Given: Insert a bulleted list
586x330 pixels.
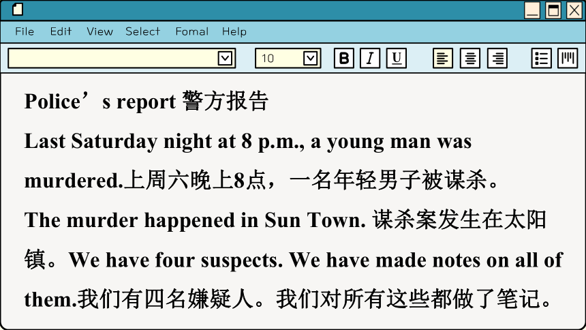Looking at the screenshot, I should [x=541, y=59].
